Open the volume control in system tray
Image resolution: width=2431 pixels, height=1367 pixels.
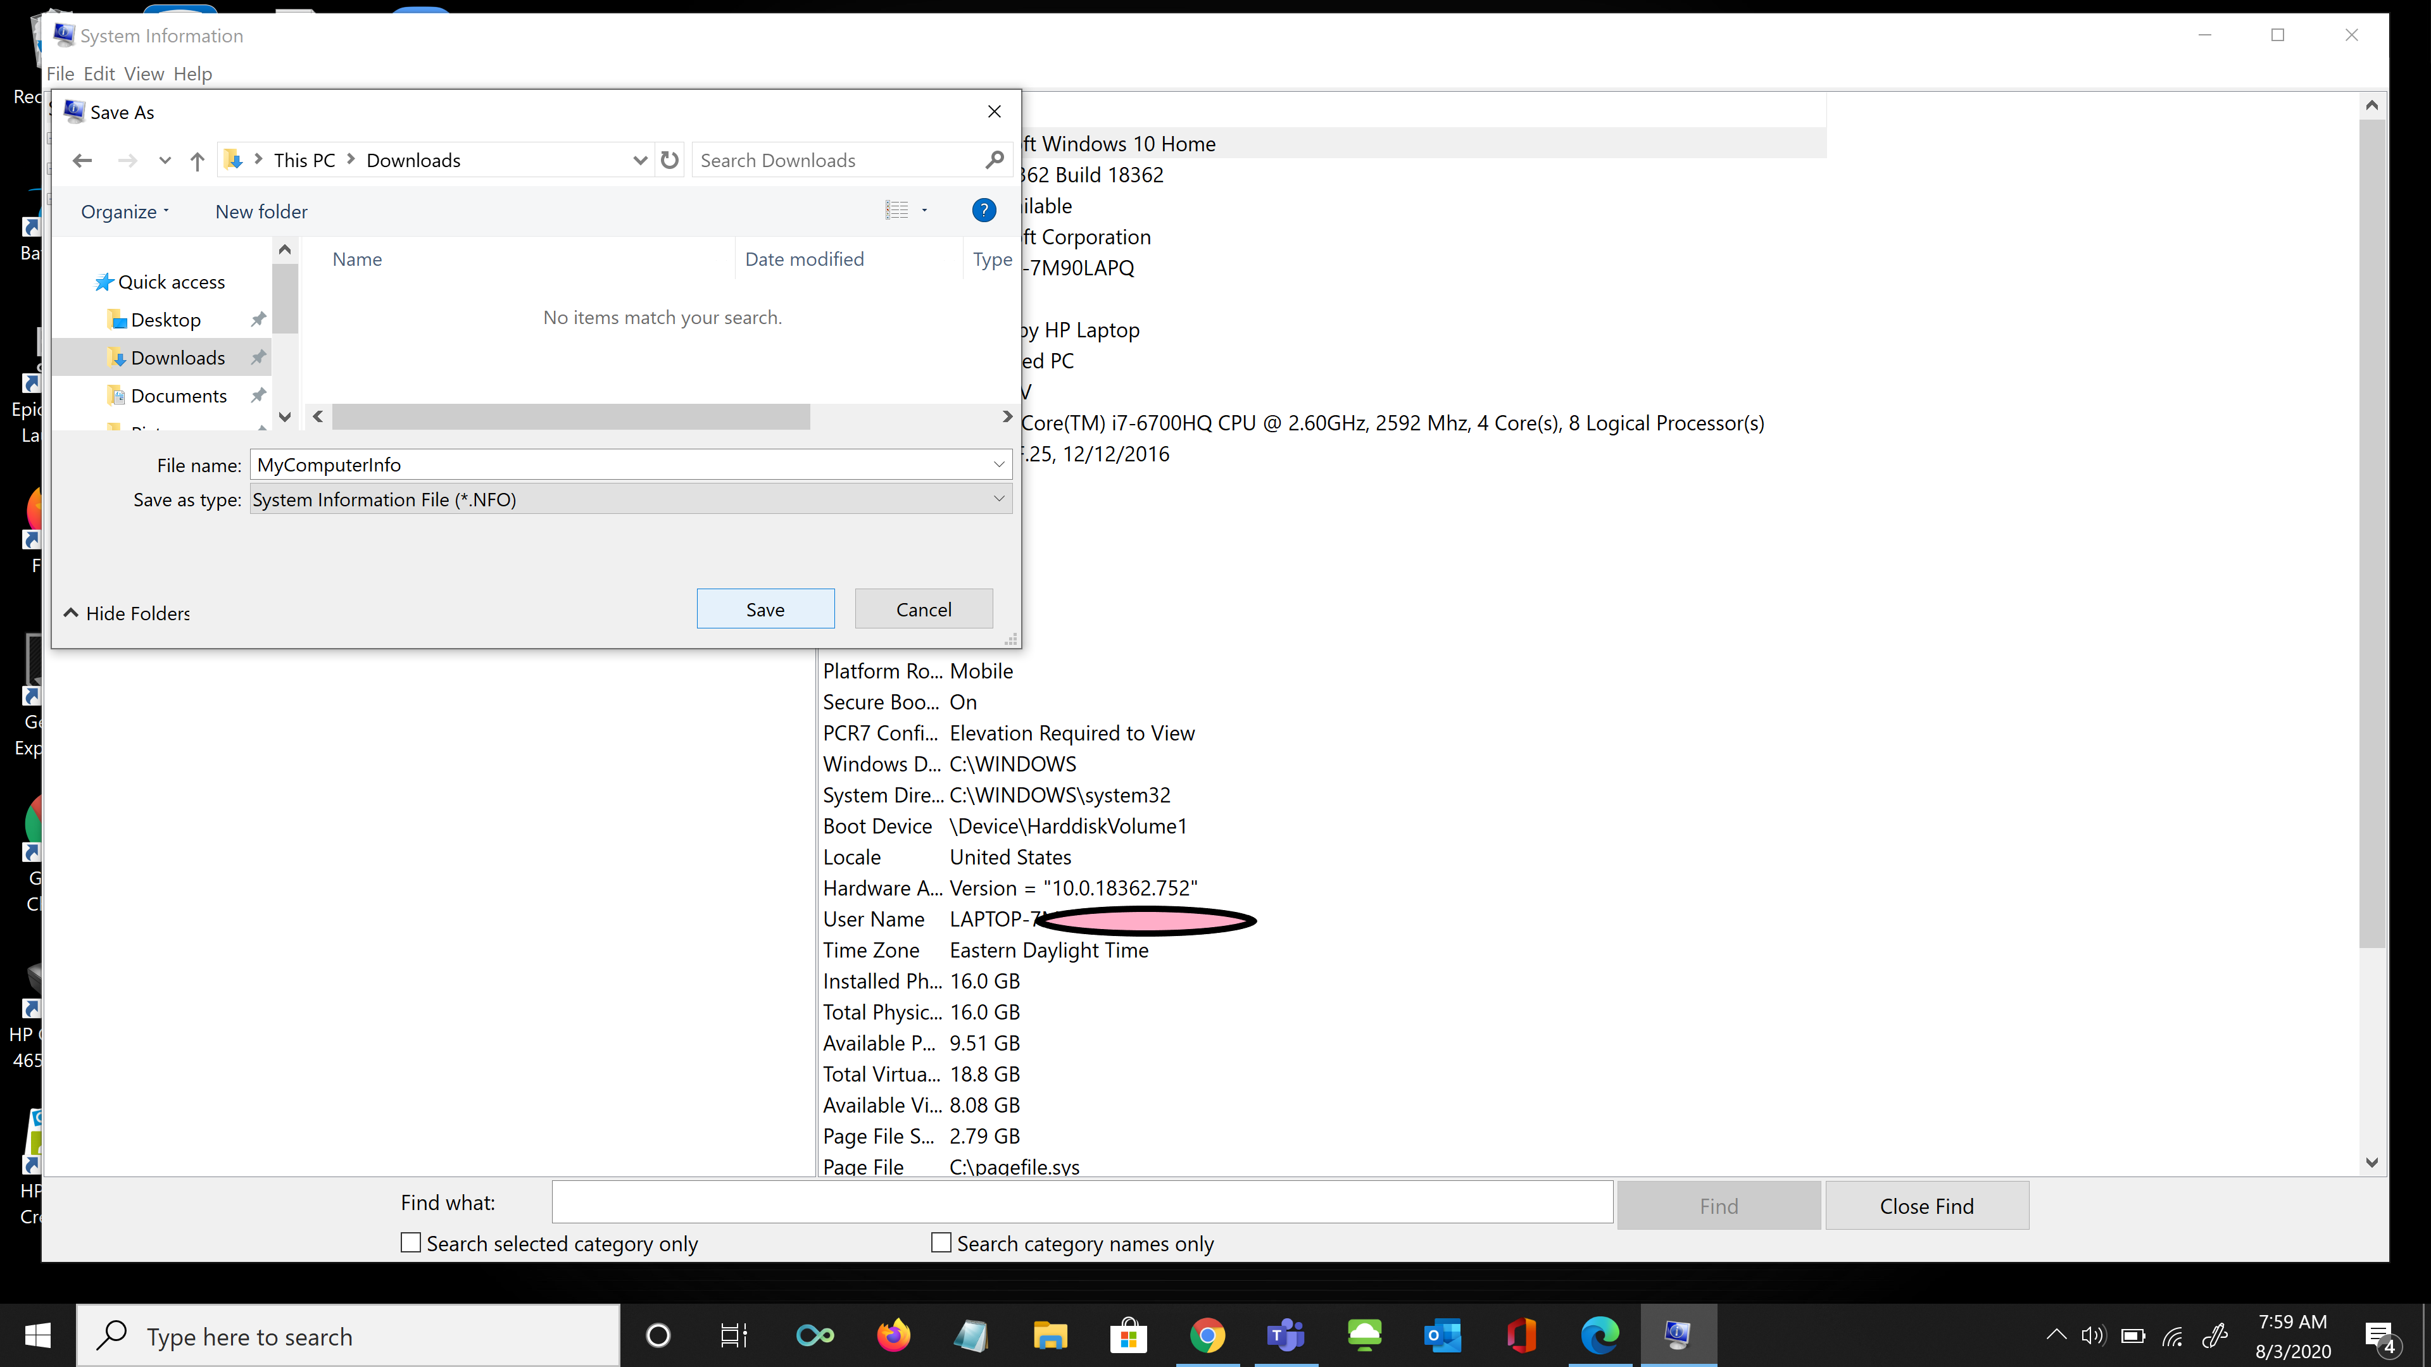pos(2093,1335)
